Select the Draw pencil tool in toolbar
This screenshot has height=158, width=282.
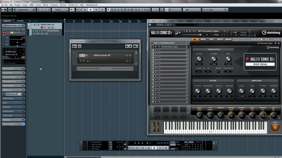click(139, 10)
